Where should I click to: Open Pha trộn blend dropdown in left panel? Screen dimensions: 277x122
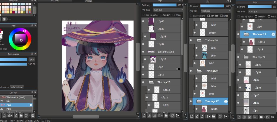tap(168, 10)
